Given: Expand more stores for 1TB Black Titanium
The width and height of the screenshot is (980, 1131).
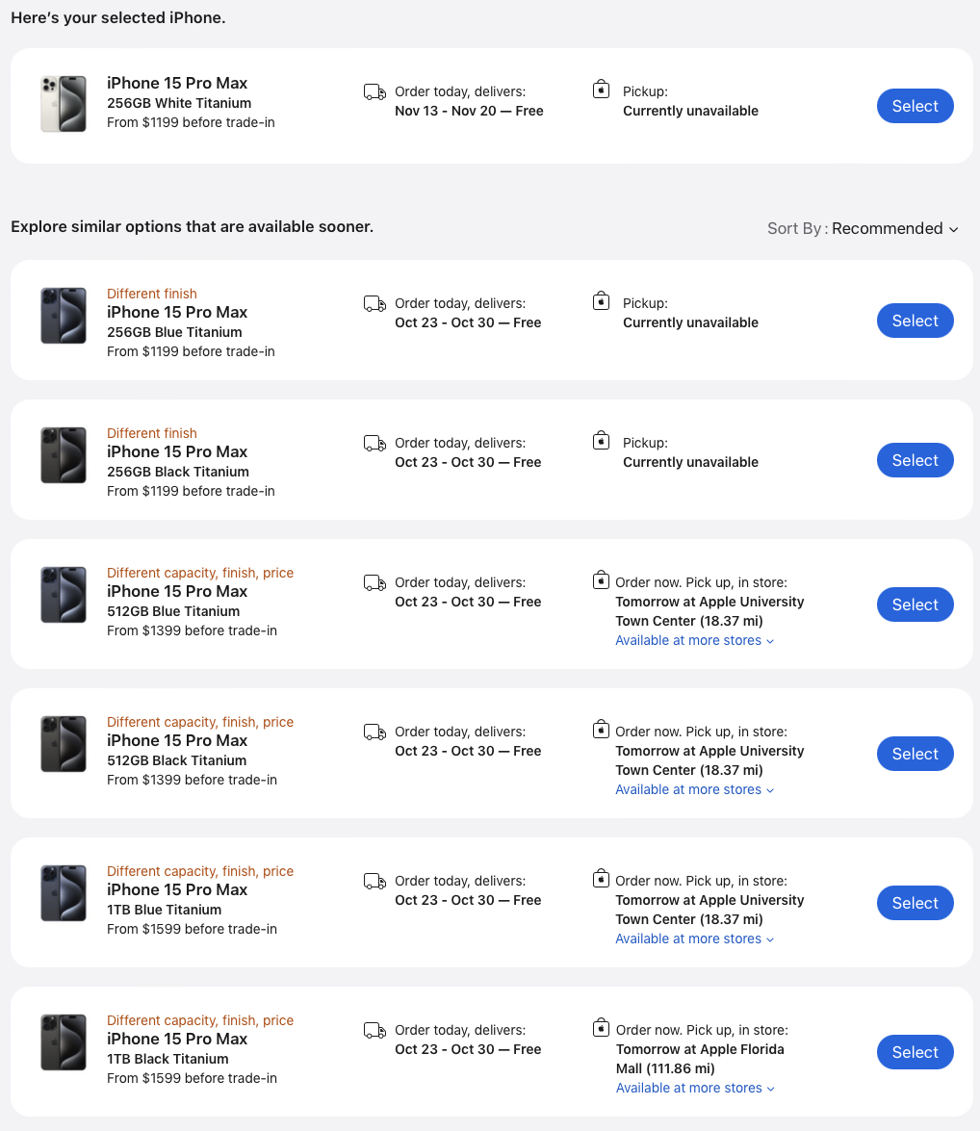Looking at the screenshot, I should [694, 1088].
